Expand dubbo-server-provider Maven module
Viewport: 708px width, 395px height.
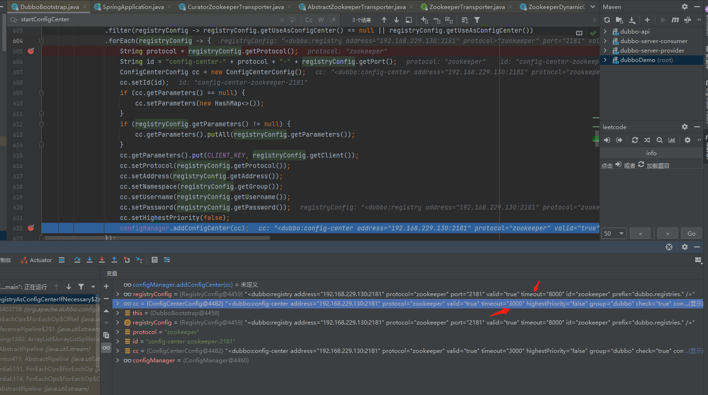(605, 50)
